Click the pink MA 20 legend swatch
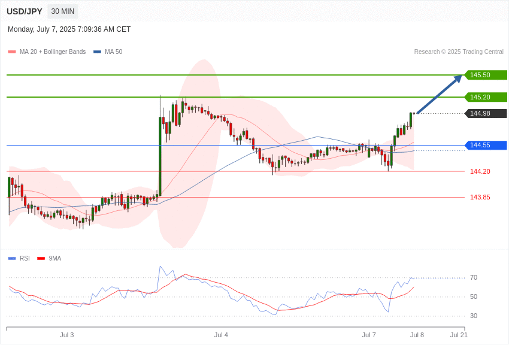This screenshot has height=345, width=509. 12,52
